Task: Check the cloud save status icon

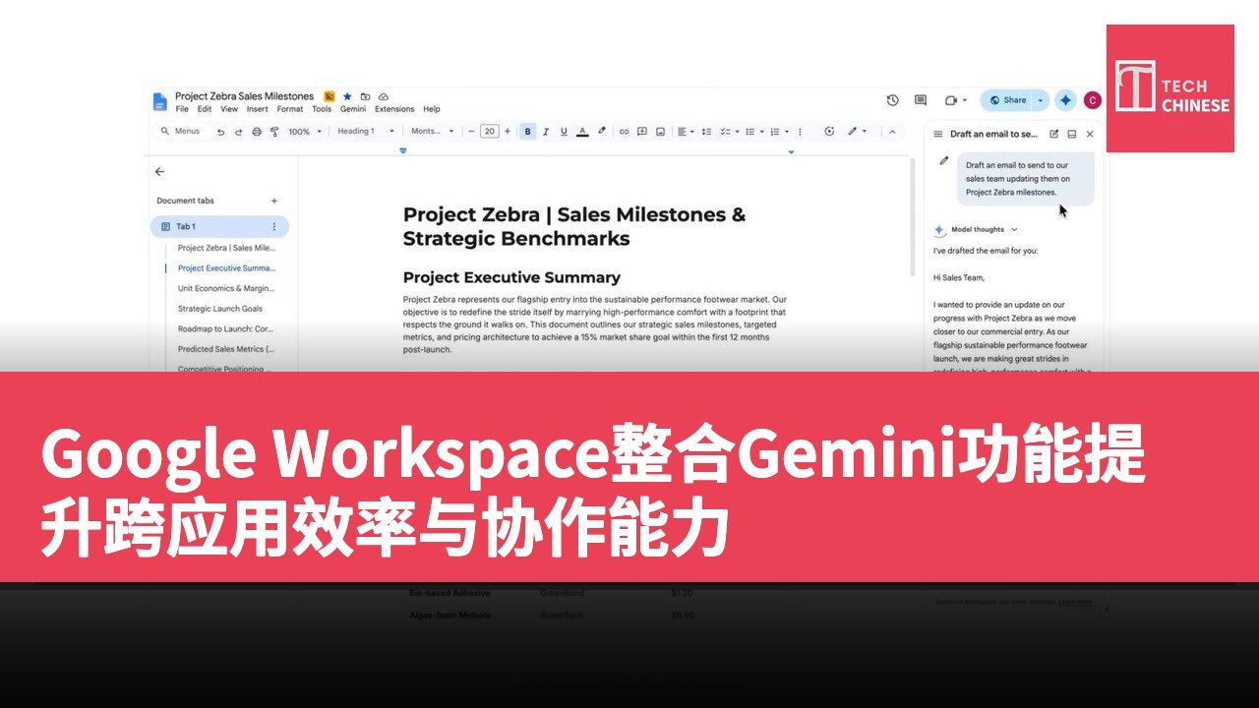Action: [x=384, y=96]
